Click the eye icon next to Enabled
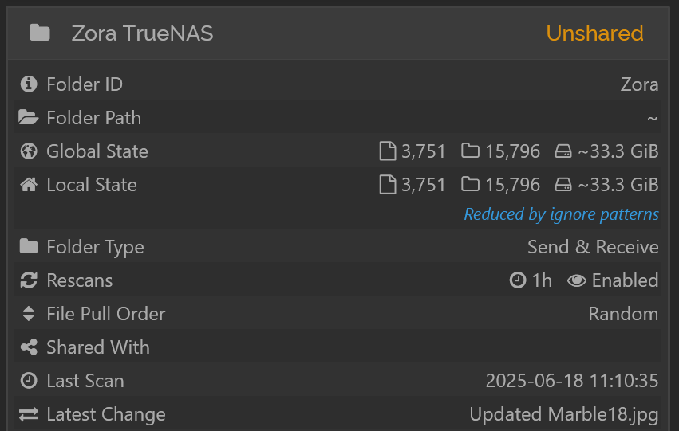679x431 pixels. [576, 280]
